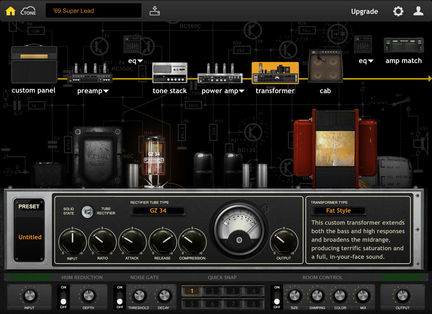Click the dark black power tube pair

(219, 169)
